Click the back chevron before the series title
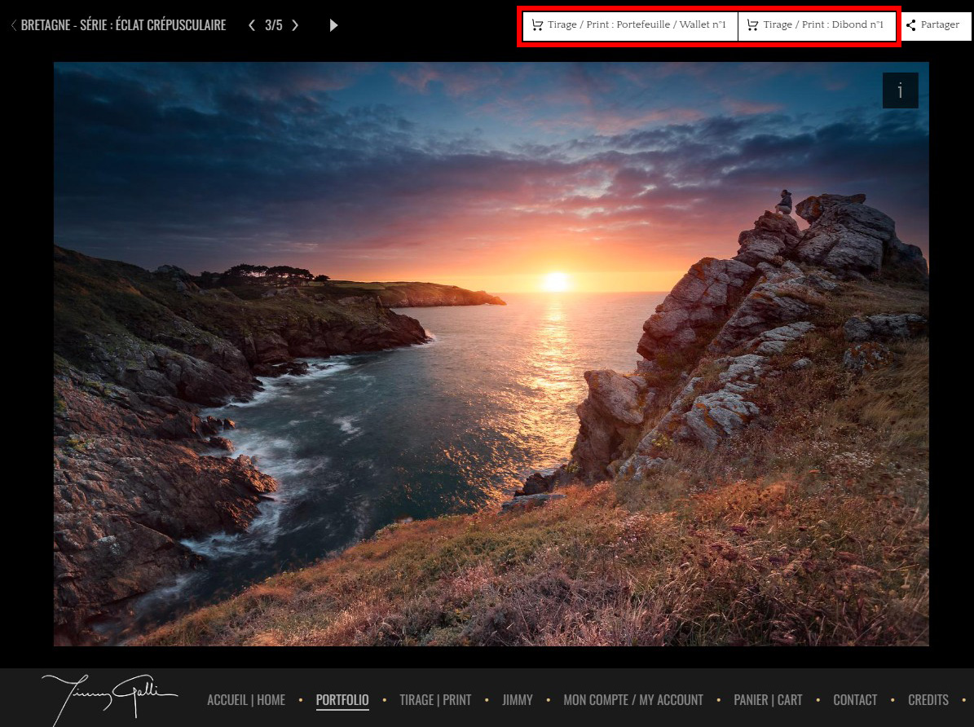 click(13, 24)
